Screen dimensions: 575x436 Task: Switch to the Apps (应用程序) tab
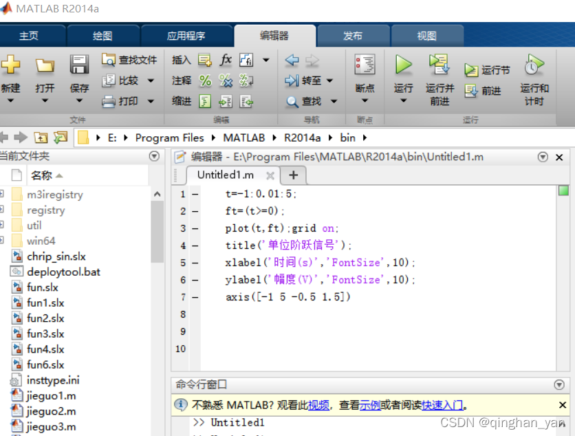186,36
